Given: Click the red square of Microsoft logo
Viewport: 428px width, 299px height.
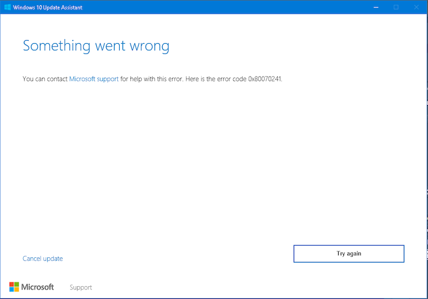Looking at the screenshot, I should pos(12,284).
